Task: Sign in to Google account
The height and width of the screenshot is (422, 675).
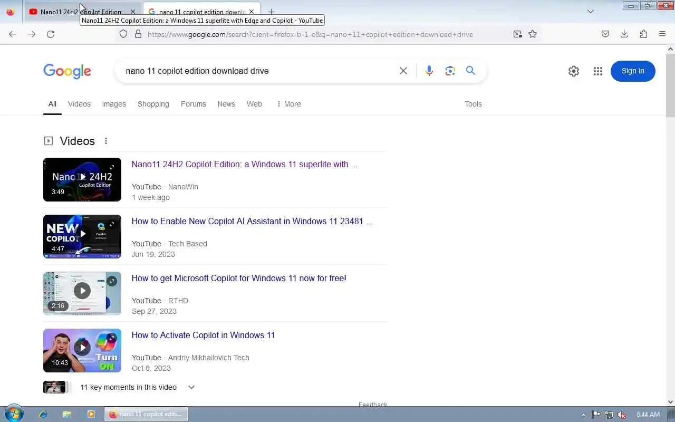Action: 633,71
